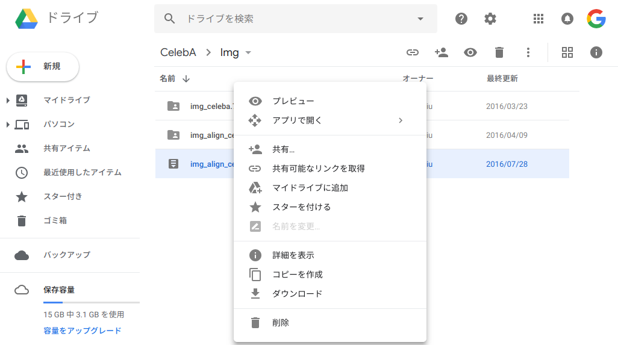Click 容量をアップグレード link
Screen dimensions: 618x345
pyautogui.click(x=82, y=331)
